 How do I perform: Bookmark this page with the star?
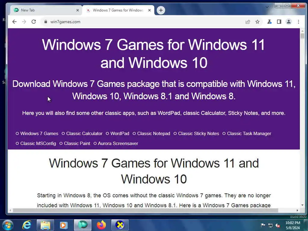(257, 22)
